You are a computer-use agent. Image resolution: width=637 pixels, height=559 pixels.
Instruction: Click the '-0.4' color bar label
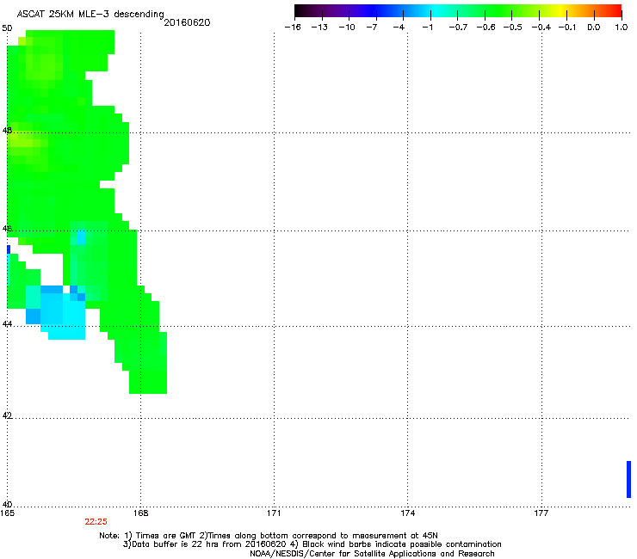pyautogui.click(x=541, y=28)
